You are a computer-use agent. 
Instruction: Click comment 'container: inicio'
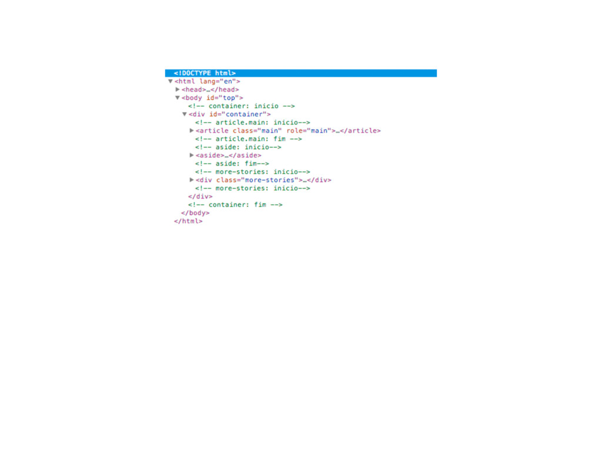242,106
